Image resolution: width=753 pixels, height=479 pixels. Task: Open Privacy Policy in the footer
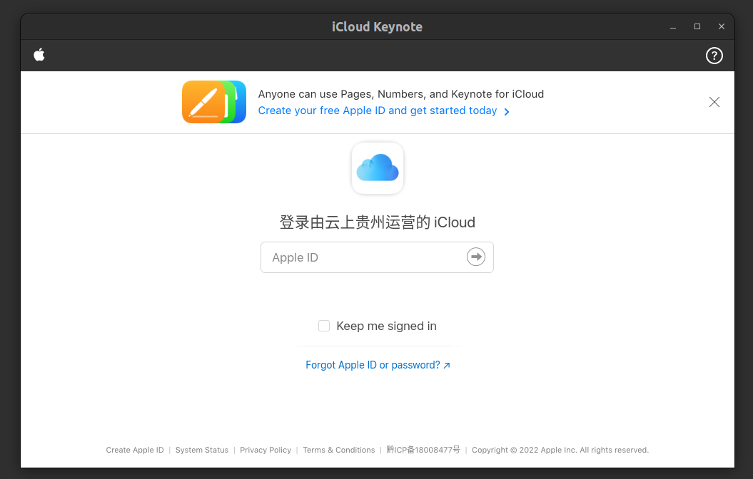click(266, 450)
